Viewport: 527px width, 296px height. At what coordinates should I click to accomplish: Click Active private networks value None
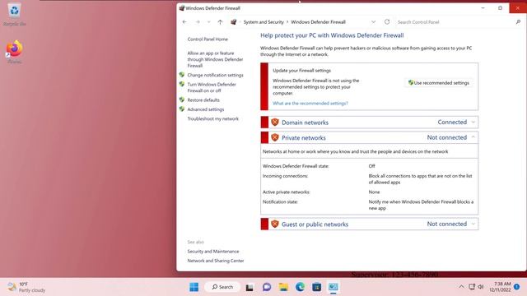click(374, 192)
